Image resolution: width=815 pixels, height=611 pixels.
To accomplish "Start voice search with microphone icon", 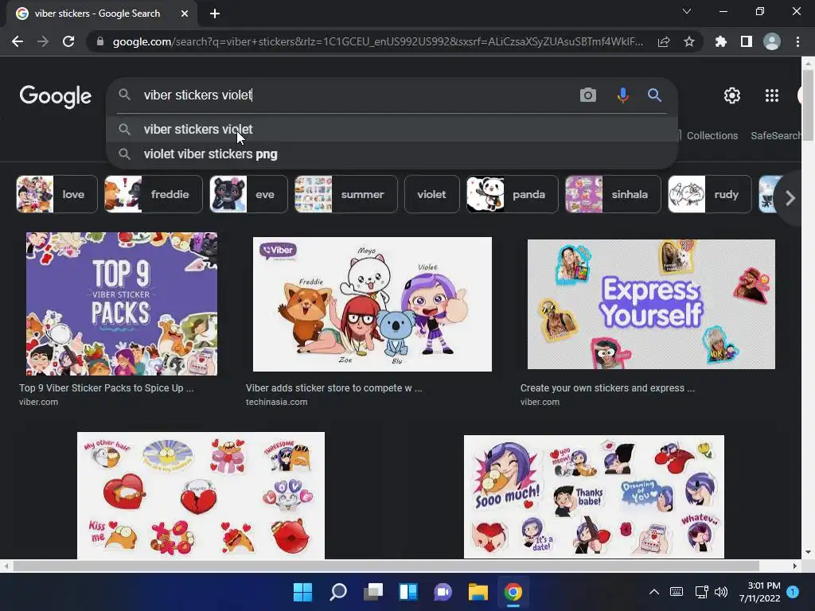I will tap(622, 95).
